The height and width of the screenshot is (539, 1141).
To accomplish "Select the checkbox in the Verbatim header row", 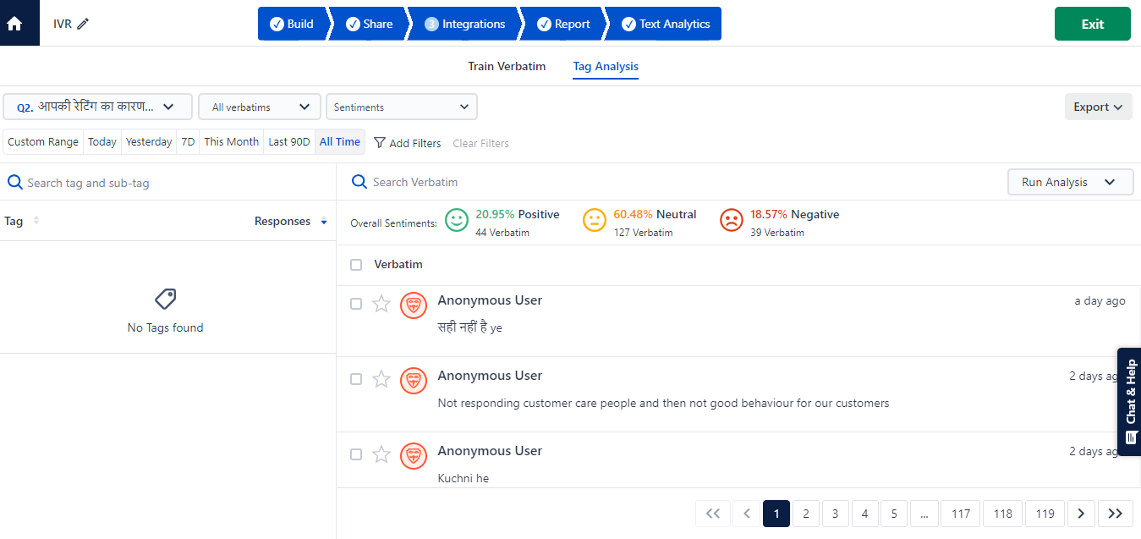I will [356, 264].
